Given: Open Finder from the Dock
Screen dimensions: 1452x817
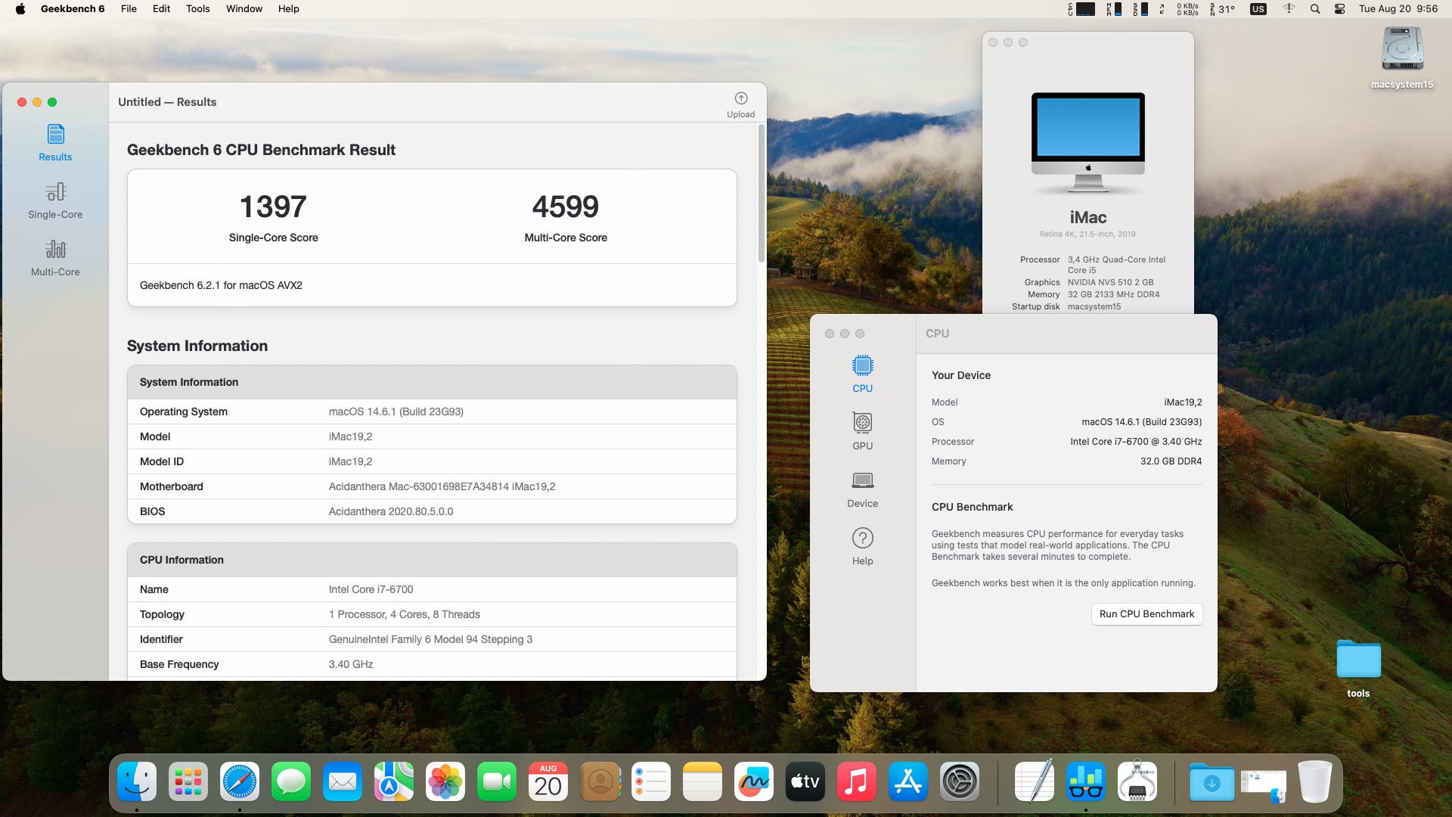Looking at the screenshot, I should [137, 781].
